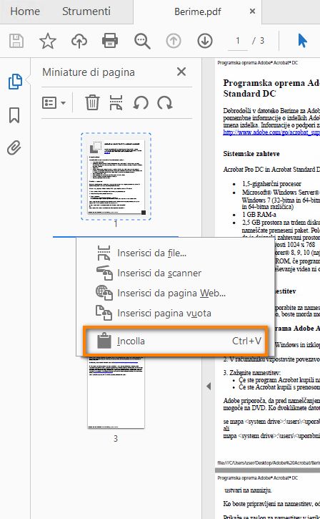Choose the selection arrow tool
320x519 pixels.
pyautogui.click(x=302, y=41)
